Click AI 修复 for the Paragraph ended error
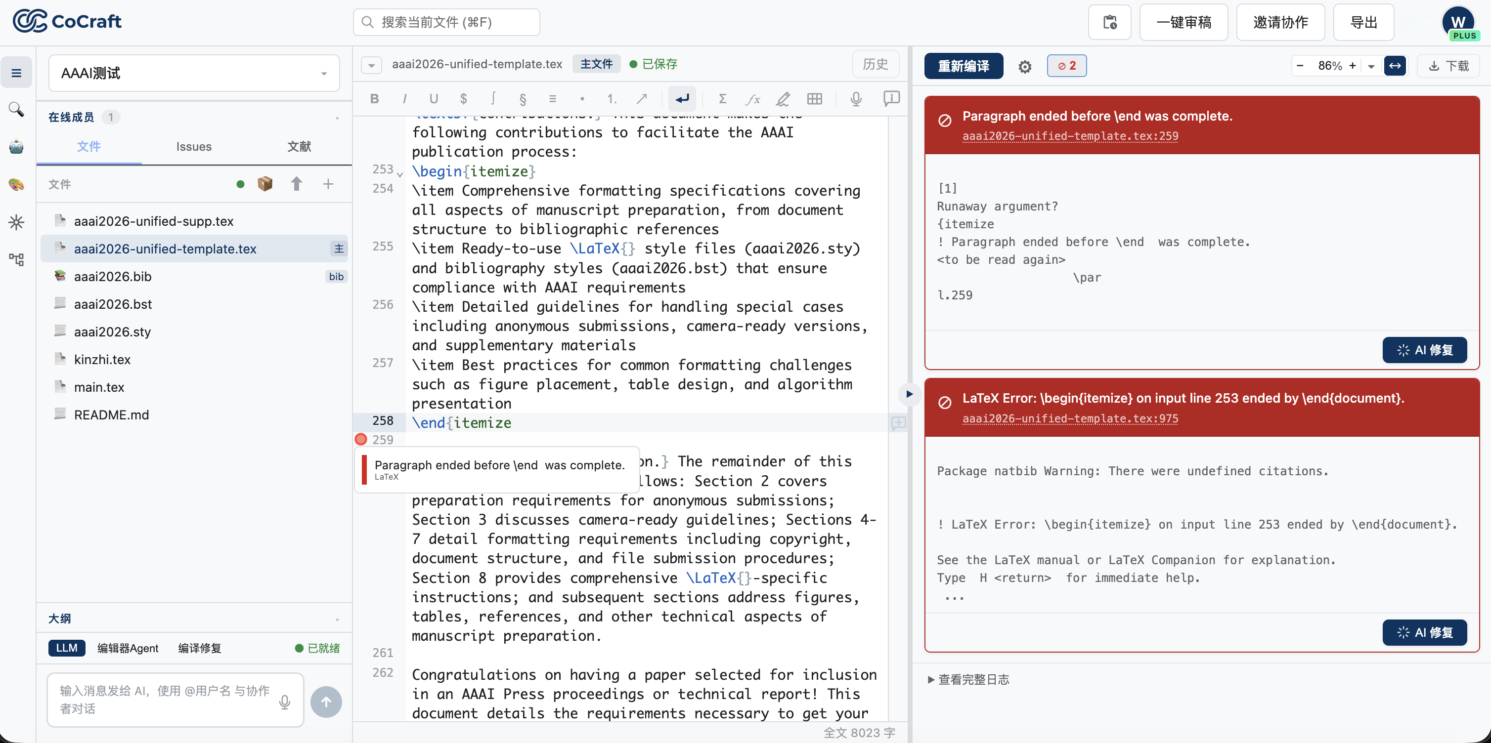The height and width of the screenshot is (743, 1491). (1424, 350)
